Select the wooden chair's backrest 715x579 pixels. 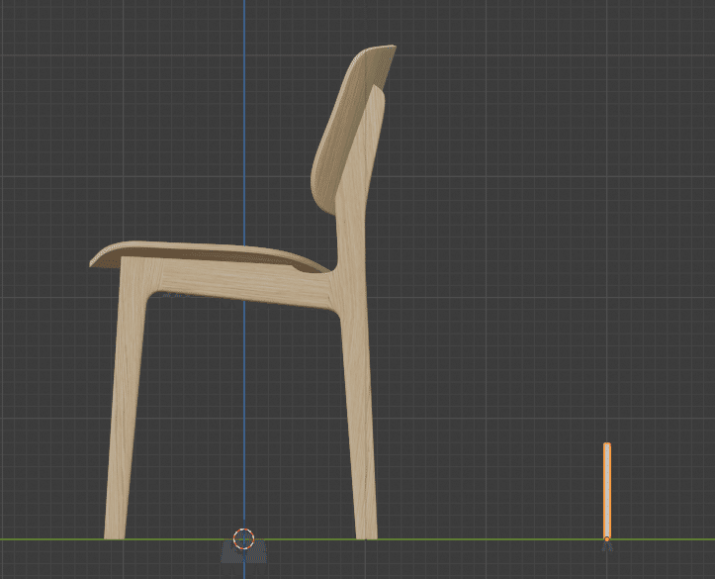pos(347,129)
